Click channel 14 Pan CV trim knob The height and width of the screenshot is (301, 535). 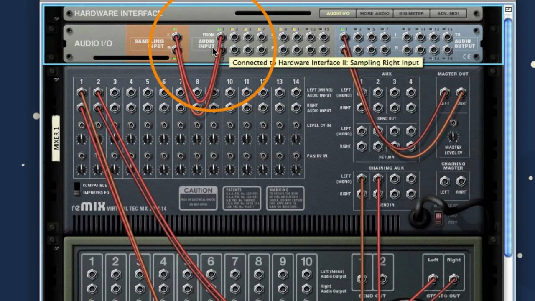296,170
